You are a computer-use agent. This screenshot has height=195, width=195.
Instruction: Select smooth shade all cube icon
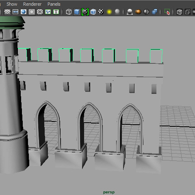pyautogui.click(x=77, y=12)
